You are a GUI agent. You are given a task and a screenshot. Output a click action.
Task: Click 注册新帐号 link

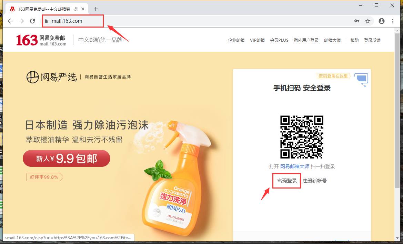314,181
